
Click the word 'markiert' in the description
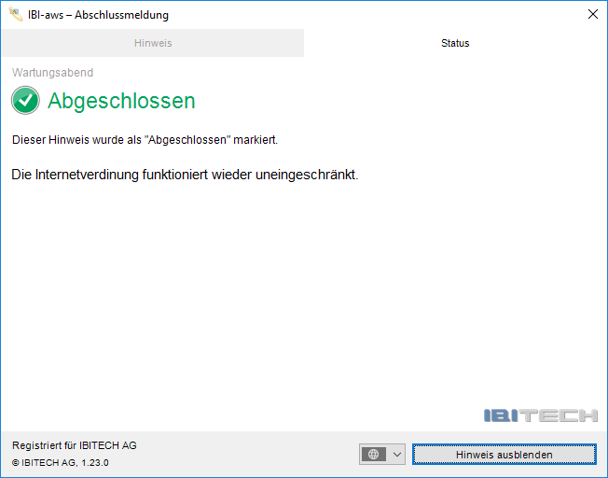254,140
